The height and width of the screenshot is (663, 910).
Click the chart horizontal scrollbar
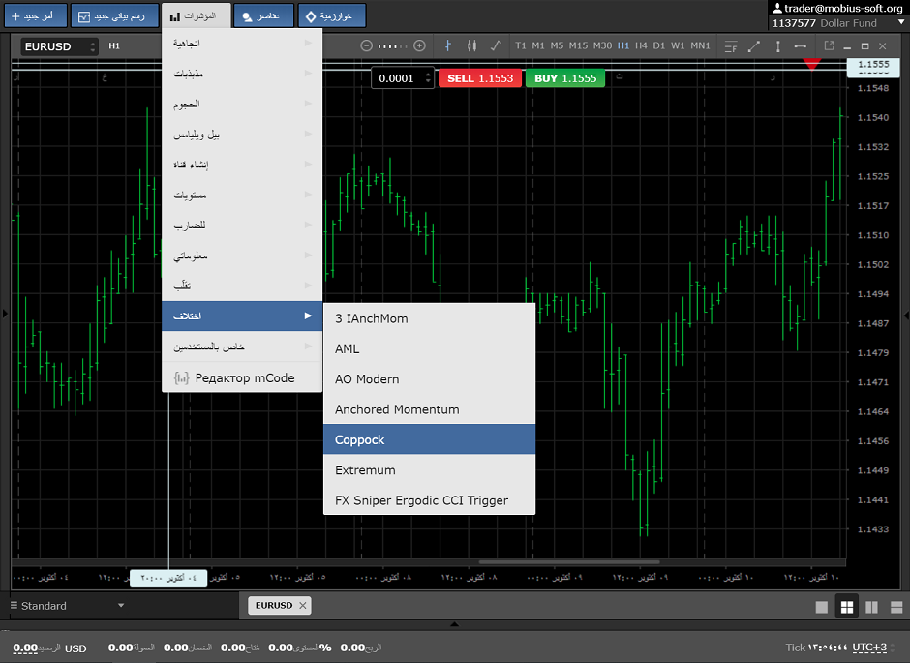(x=569, y=562)
